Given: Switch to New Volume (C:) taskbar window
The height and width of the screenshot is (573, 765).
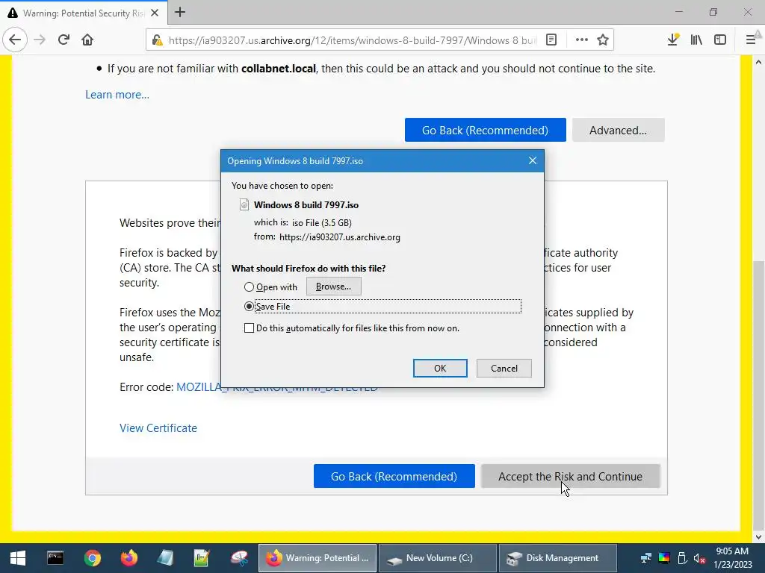Looking at the screenshot, I should [x=438, y=558].
